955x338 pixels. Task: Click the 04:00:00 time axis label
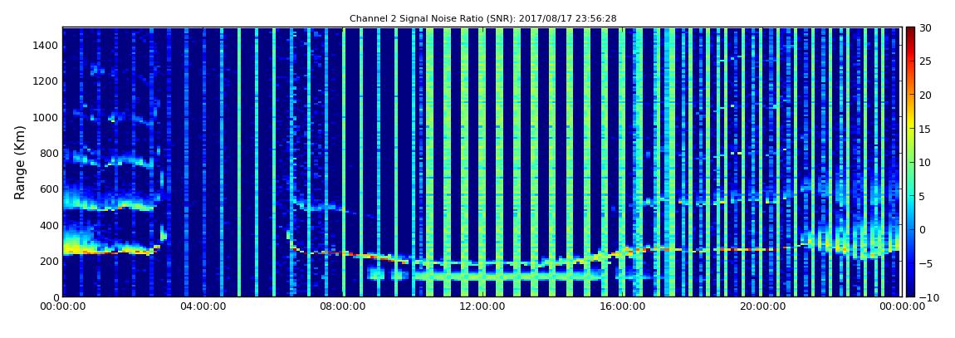click(x=202, y=307)
